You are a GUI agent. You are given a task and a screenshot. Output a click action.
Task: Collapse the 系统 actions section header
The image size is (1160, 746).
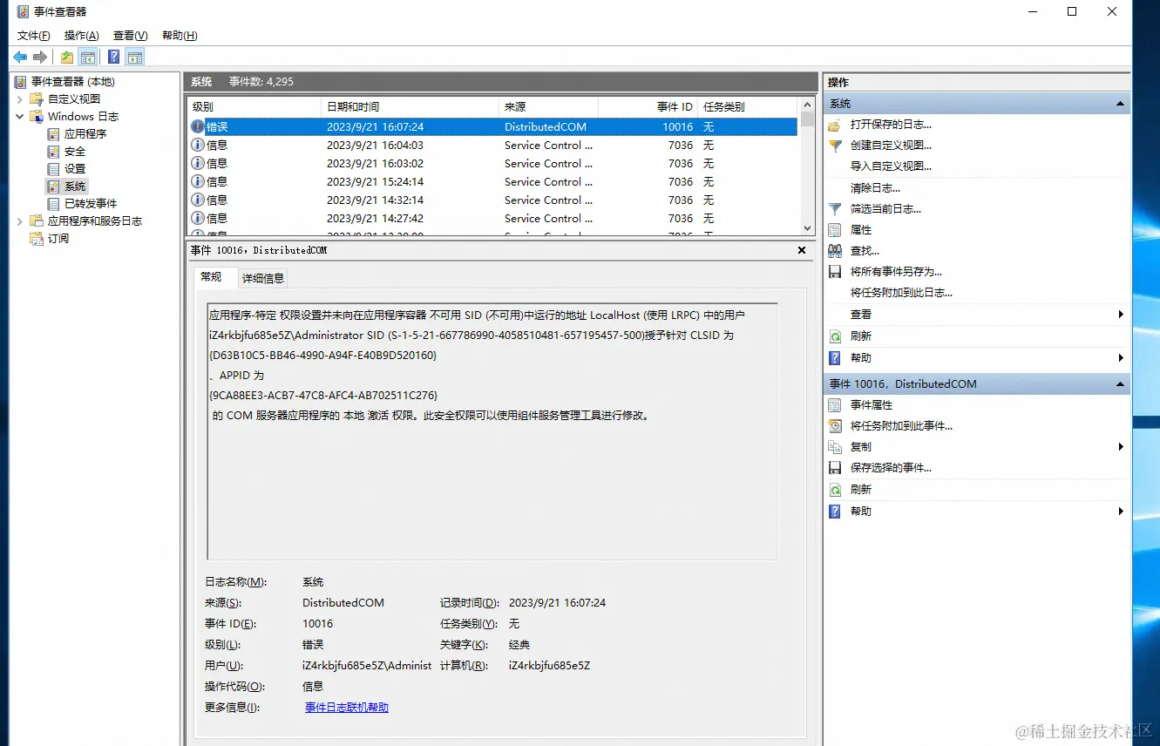[1120, 104]
